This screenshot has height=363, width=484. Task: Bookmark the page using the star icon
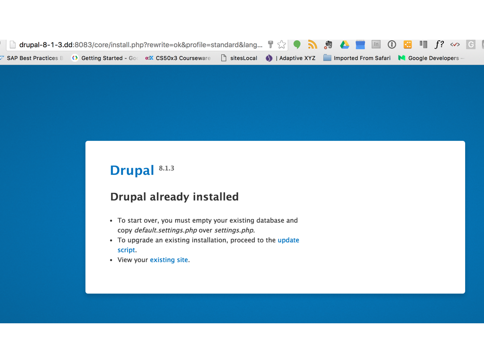pyautogui.click(x=281, y=45)
